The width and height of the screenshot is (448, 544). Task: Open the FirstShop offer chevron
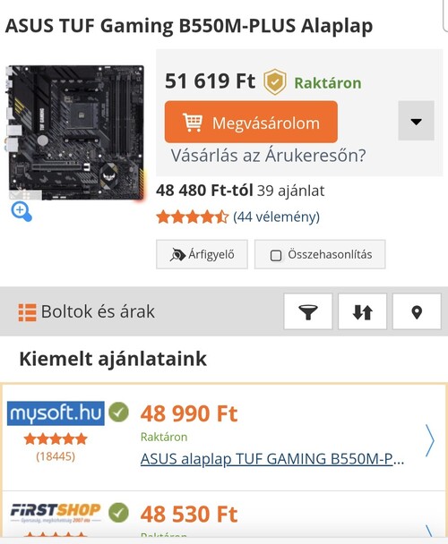coord(430,531)
